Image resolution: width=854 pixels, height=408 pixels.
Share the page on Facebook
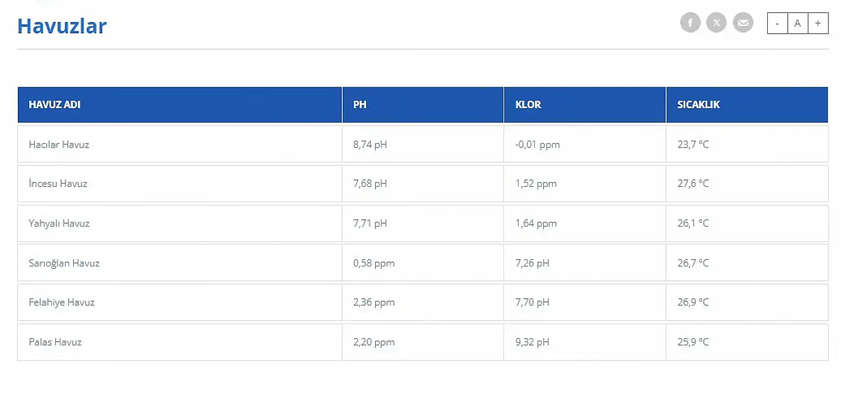tap(690, 23)
